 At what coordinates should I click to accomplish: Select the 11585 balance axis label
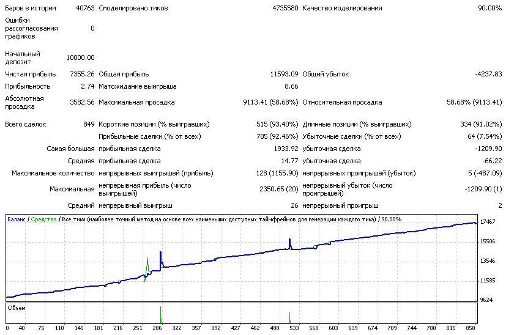coord(488,281)
